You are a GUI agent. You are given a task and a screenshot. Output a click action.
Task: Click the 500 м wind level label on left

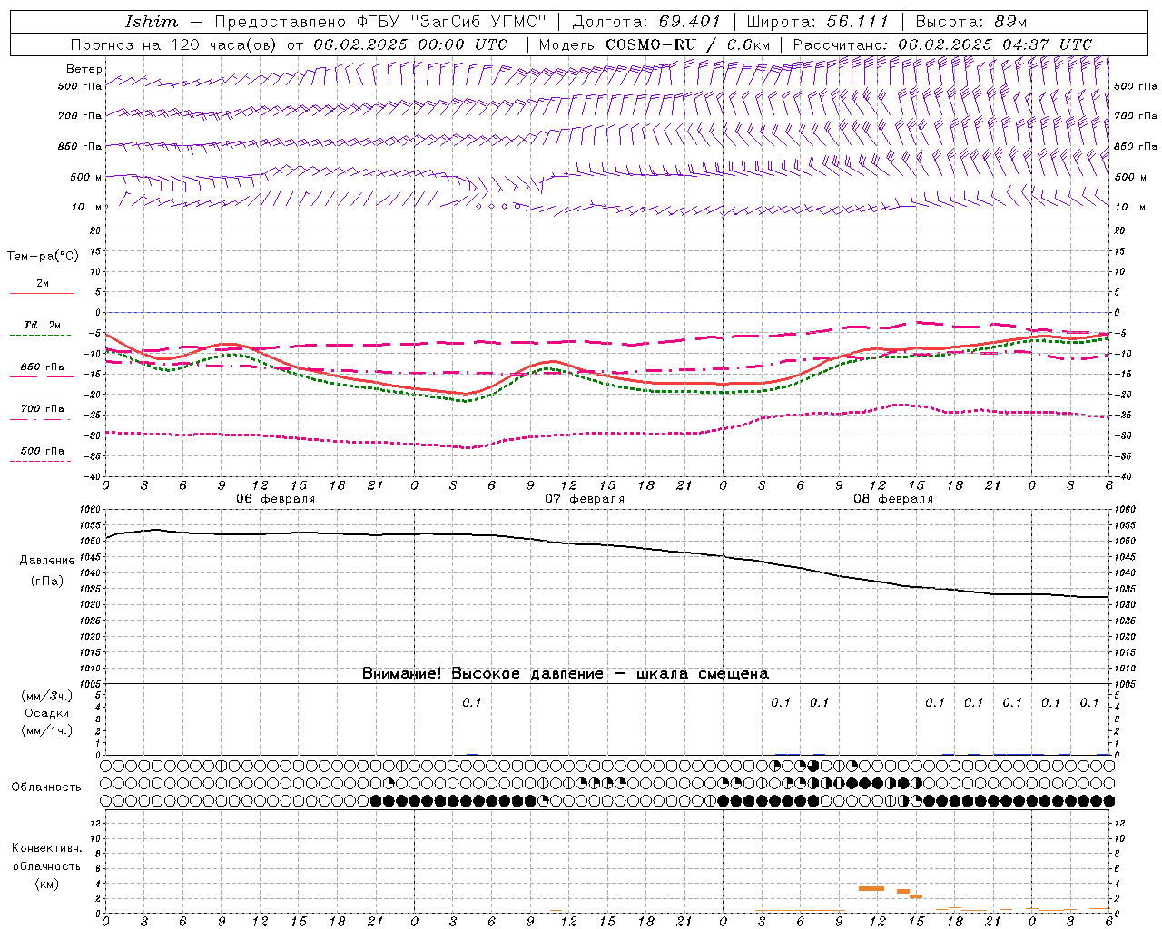pyautogui.click(x=86, y=177)
